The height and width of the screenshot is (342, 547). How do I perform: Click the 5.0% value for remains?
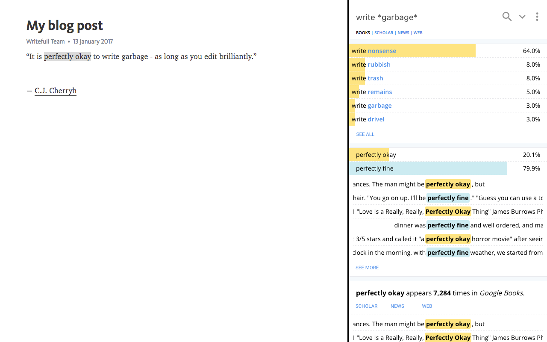tap(533, 92)
